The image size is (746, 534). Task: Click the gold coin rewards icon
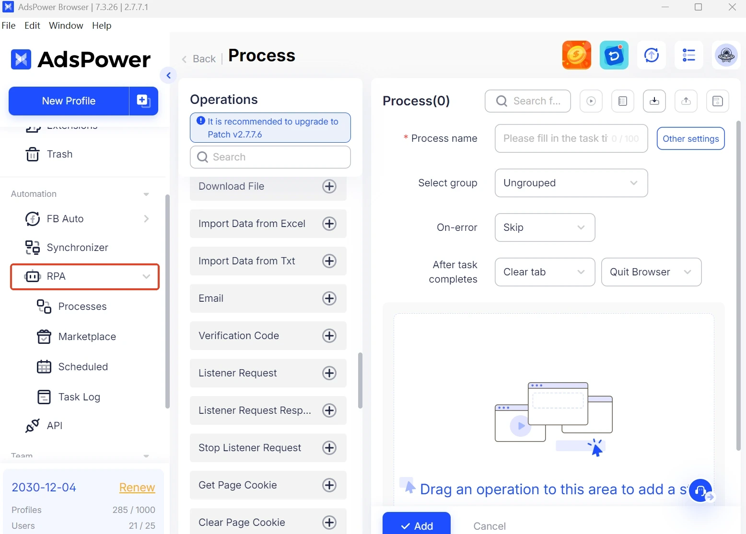click(x=576, y=55)
